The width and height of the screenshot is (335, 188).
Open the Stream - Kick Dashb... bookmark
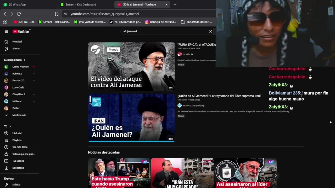(x=54, y=22)
